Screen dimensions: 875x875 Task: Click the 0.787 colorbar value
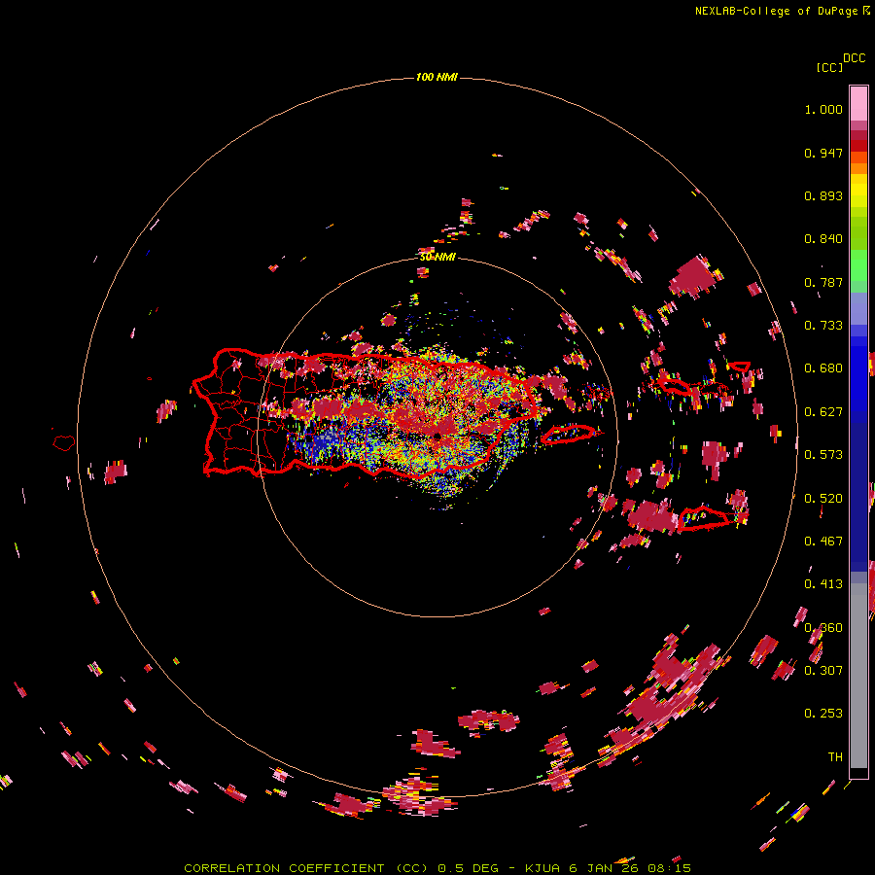[823, 282]
